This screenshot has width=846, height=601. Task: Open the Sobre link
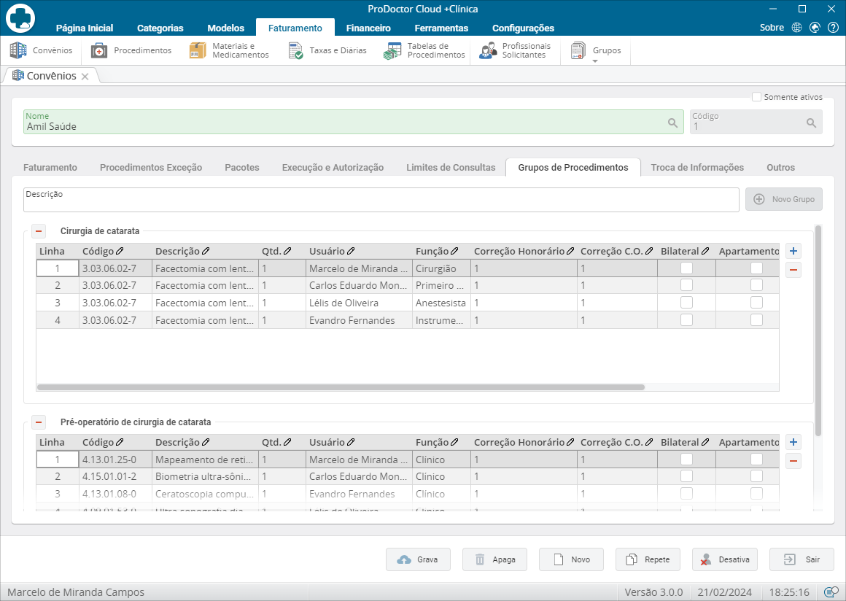pyautogui.click(x=772, y=28)
